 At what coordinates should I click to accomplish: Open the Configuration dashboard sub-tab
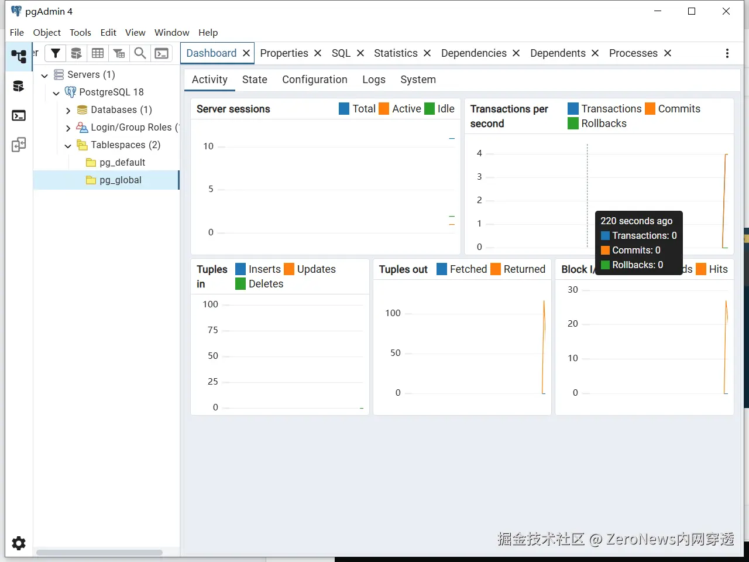315,80
